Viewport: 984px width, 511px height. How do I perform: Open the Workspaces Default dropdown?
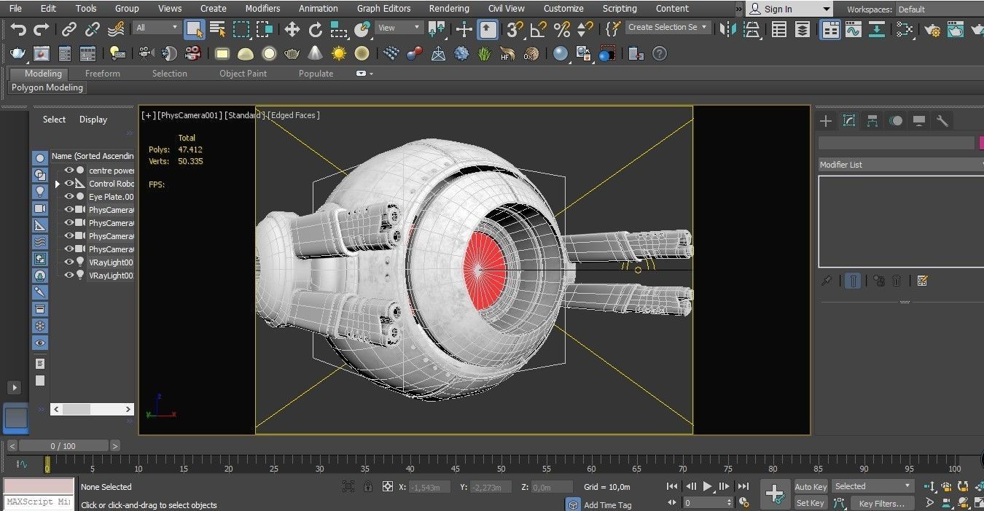(x=940, y=9)
